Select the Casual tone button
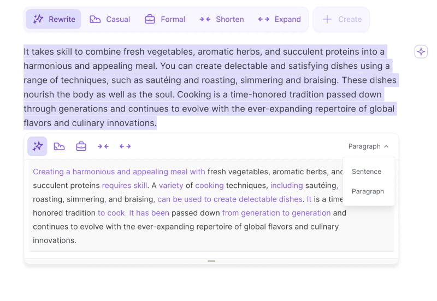 [110, 19]
